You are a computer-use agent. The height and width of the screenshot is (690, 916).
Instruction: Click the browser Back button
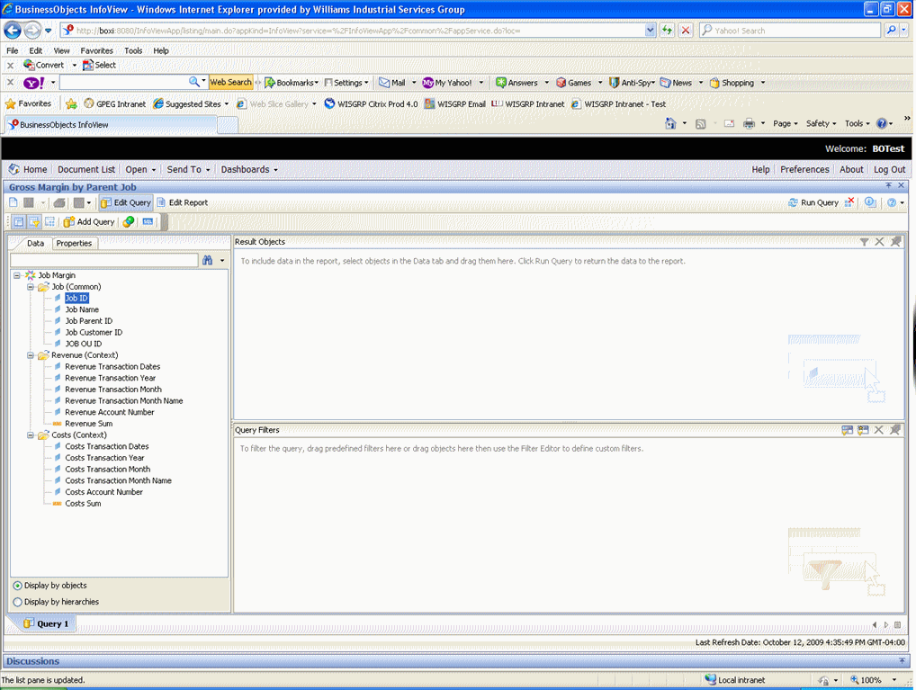click(13, 31)
